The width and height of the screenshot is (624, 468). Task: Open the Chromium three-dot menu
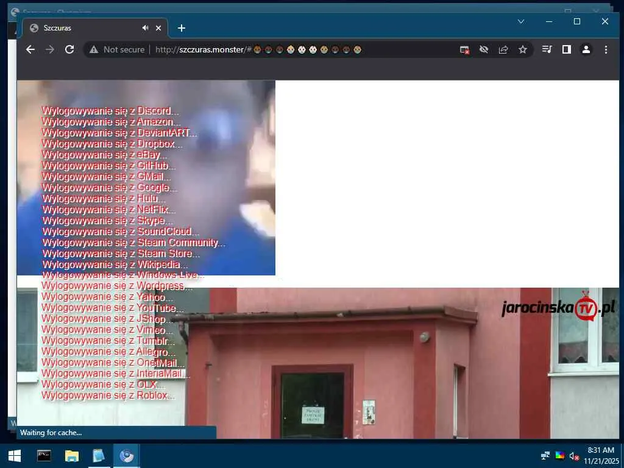pyautogui.click(x=606, y=49)
